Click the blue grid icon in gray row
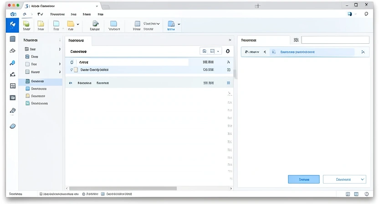The height and width of the screenshot is (204, 379). click(x=228, y=83)
